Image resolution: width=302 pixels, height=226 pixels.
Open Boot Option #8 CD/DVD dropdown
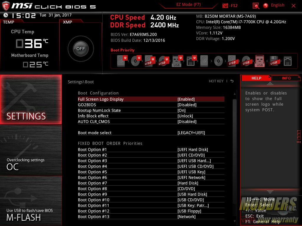[186, 189]
